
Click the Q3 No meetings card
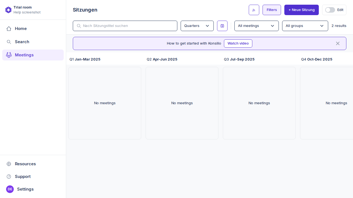(x=259, y=103)
